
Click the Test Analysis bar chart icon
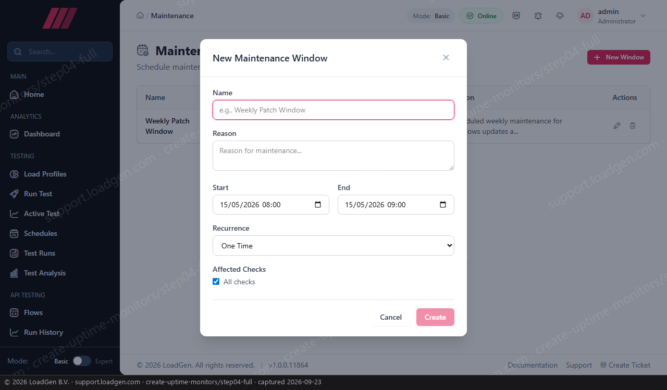(x=15, y=273)
